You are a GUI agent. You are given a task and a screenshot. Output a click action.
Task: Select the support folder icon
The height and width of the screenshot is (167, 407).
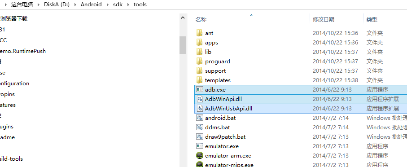click(x=199, y=70)
